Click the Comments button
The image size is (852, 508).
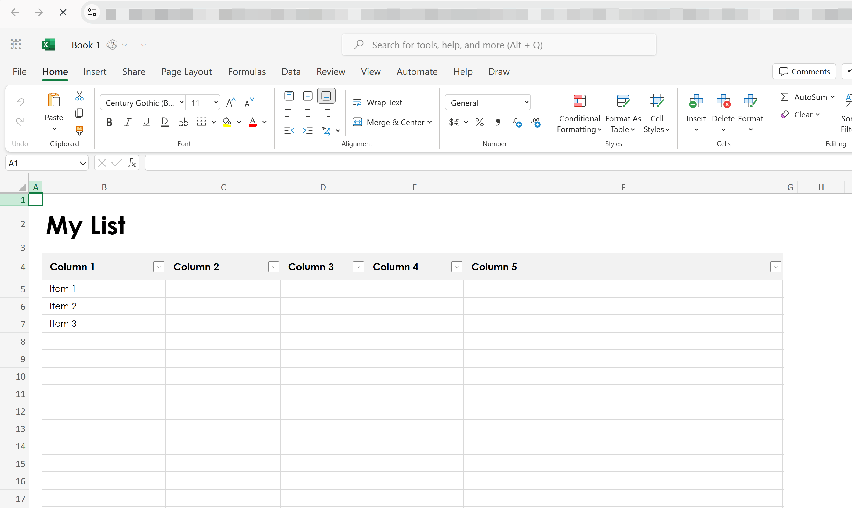point(804,71)
